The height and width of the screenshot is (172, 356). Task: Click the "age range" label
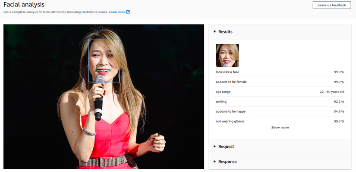[223, 92]
